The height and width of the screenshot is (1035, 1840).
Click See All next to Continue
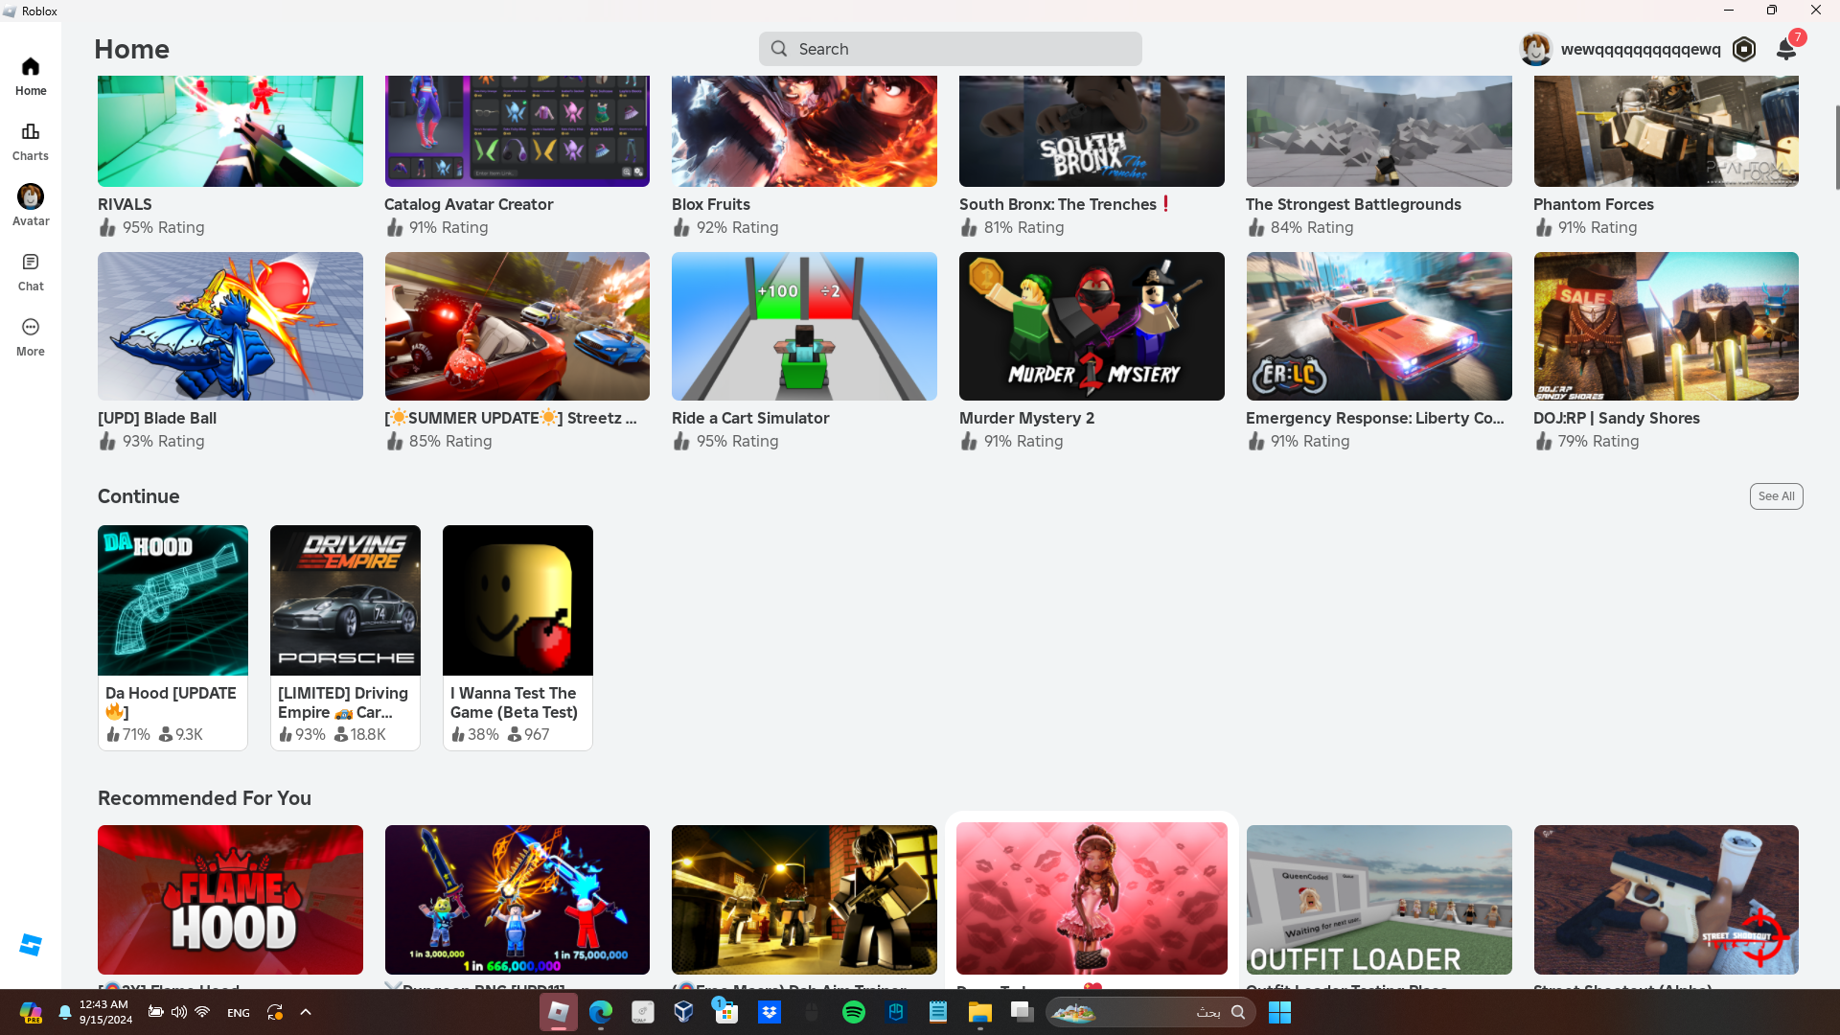click(1776, 496)
